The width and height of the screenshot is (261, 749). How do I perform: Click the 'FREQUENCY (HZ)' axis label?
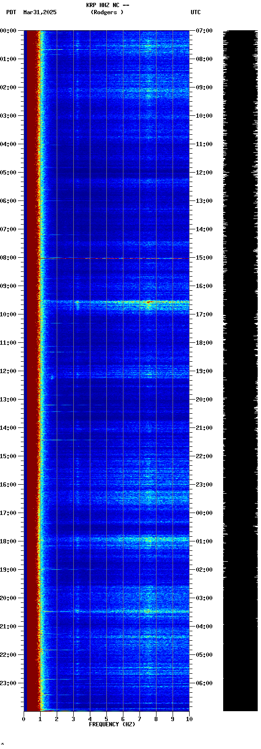click(x=112, y=724)
